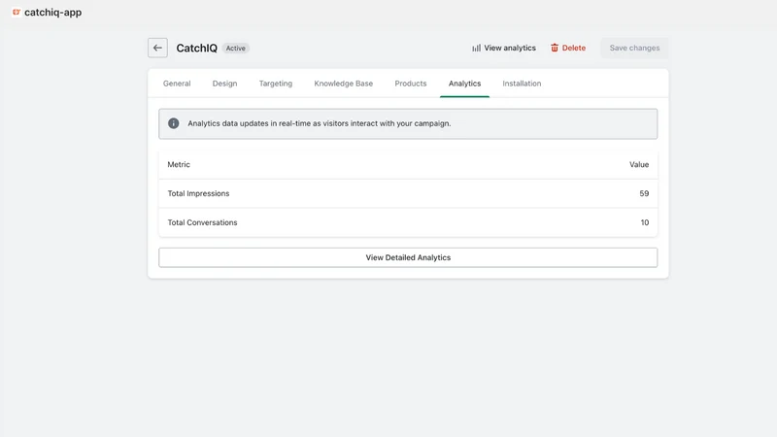Click the catchiq-app header title

pos(53,13)
